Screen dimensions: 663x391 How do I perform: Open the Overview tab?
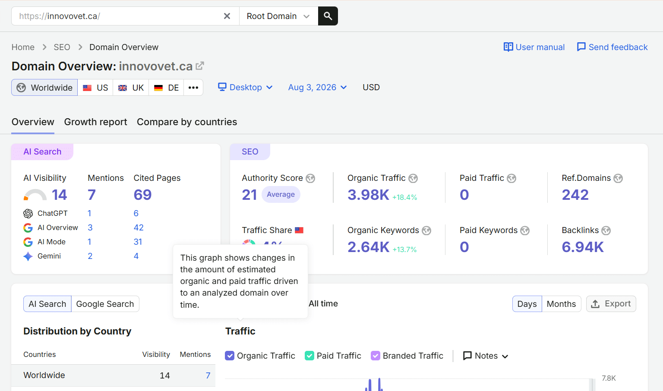click(33, 122)
